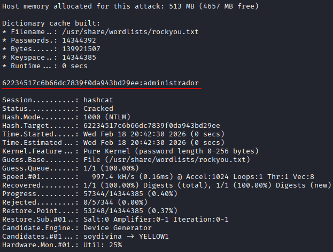Click the Recovered line digests text
The width and height of the screenshot is (333, 252).
coord(203,185)
